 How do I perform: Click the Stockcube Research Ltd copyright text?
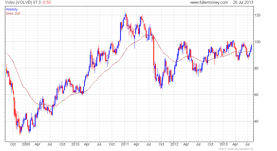tap(236, 149)
